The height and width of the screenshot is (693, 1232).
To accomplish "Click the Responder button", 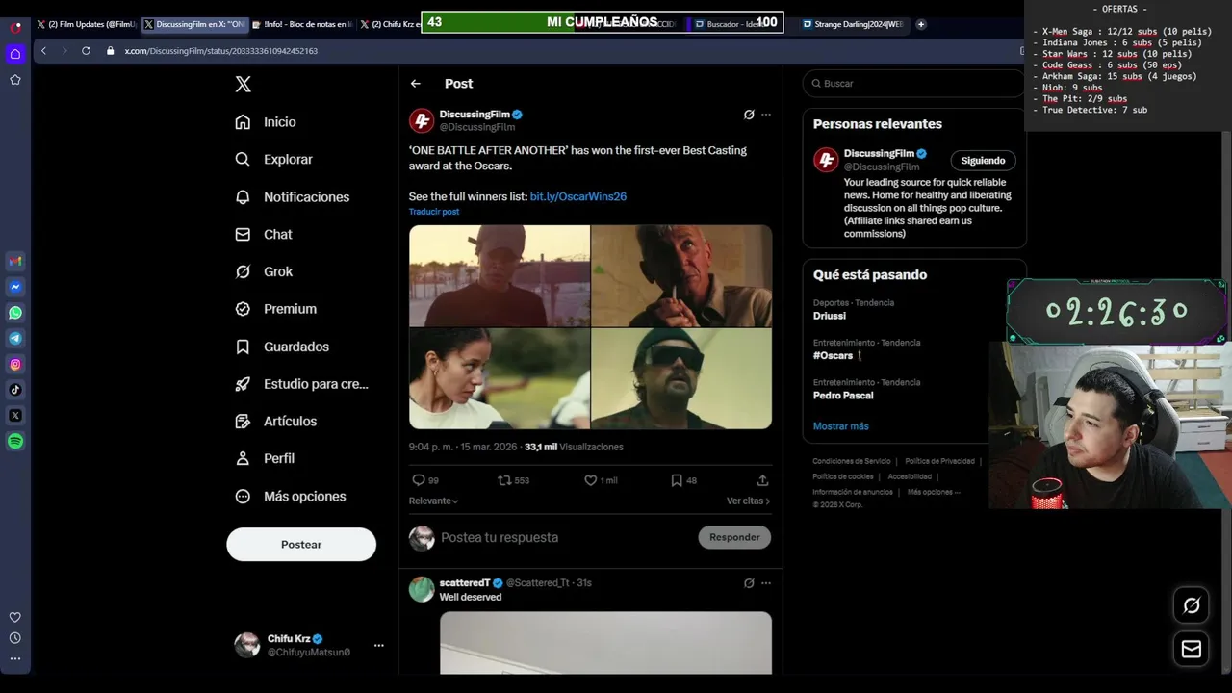I will (734, 537).
